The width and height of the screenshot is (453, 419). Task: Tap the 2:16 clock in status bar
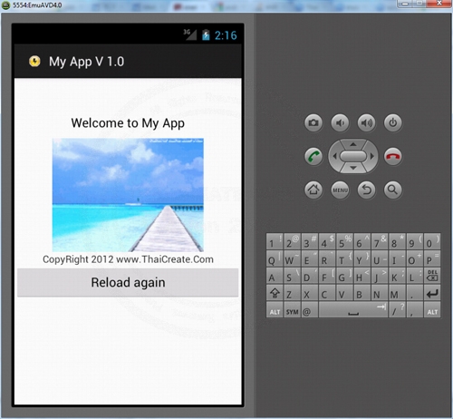tap(226, 35)
